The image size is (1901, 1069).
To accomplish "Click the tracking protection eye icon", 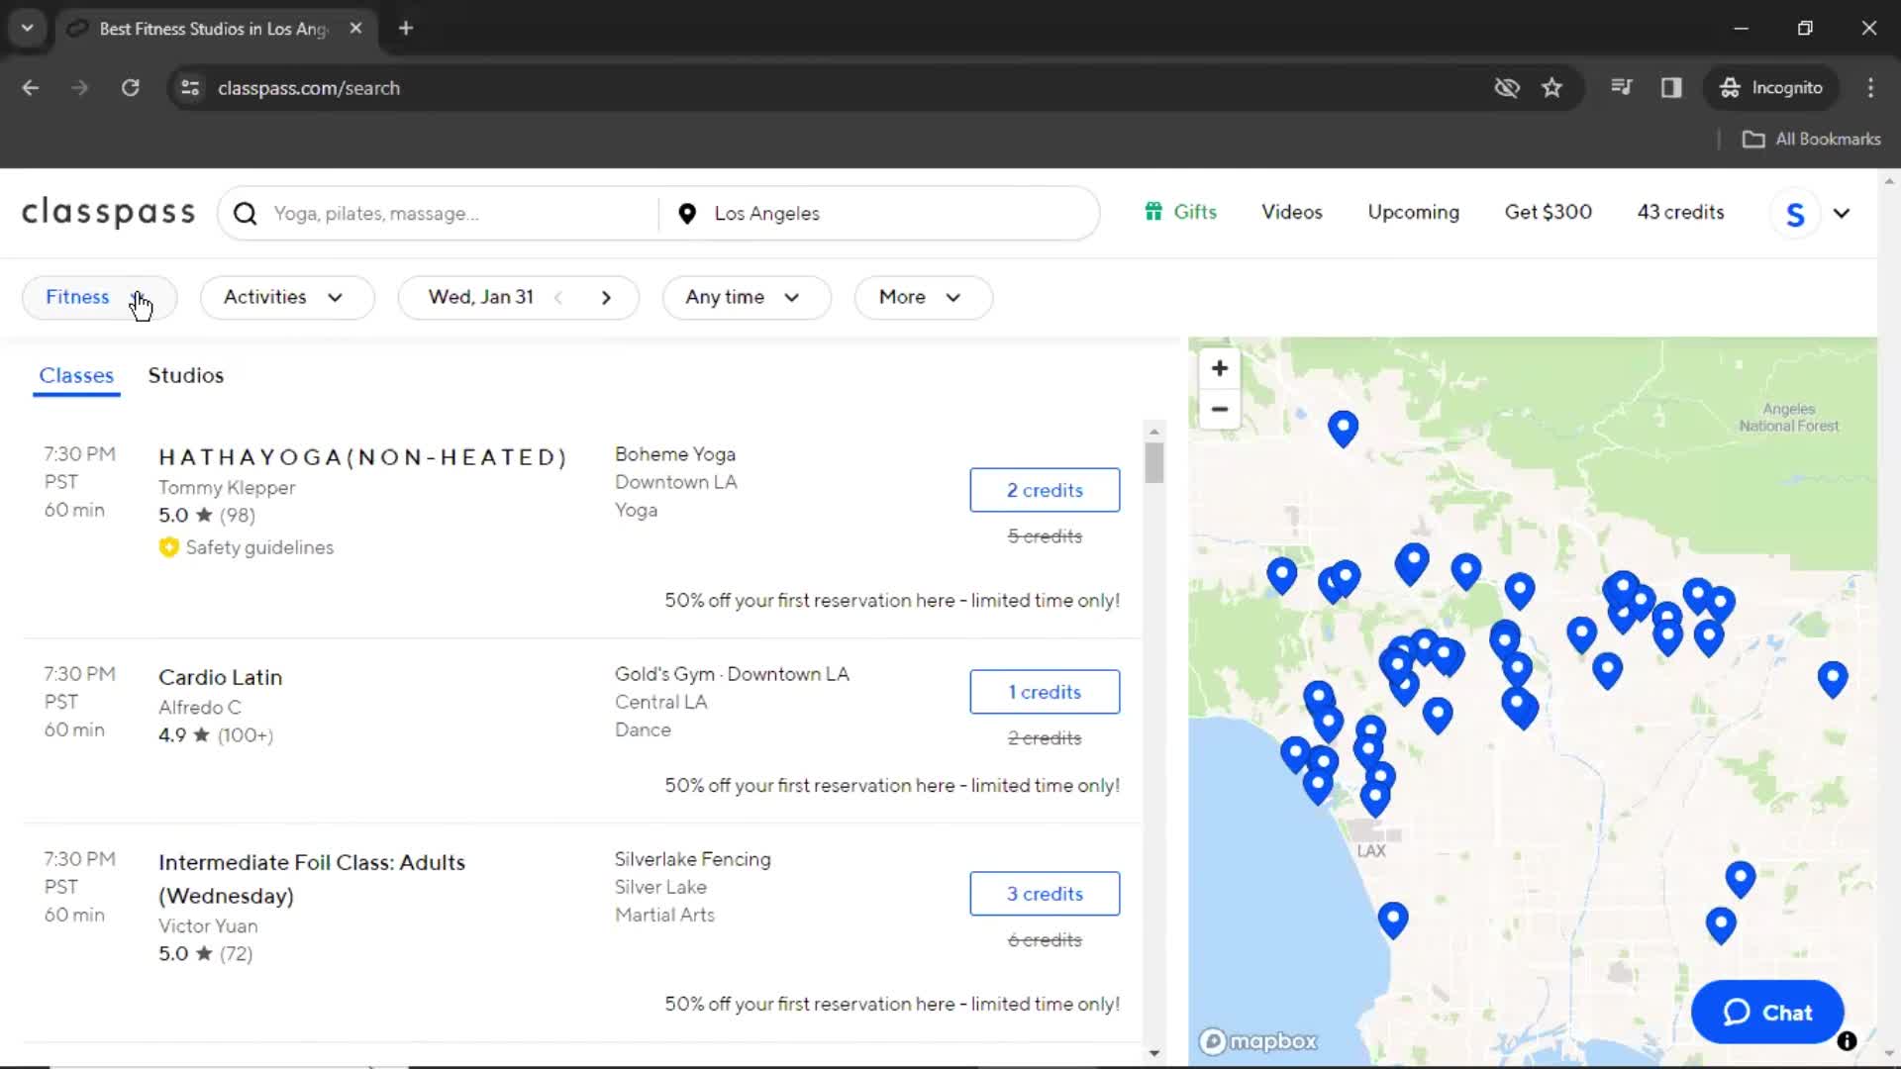I will tap(1507, 88).
